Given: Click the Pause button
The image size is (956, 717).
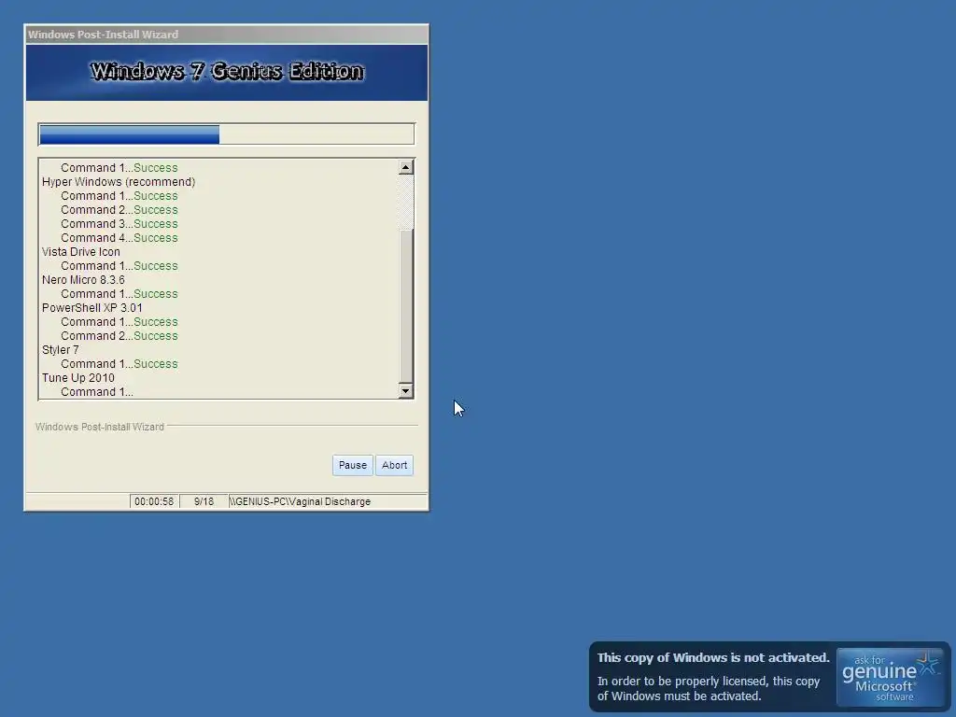Looking at the screenshot, I should click(x=352, y=465).
